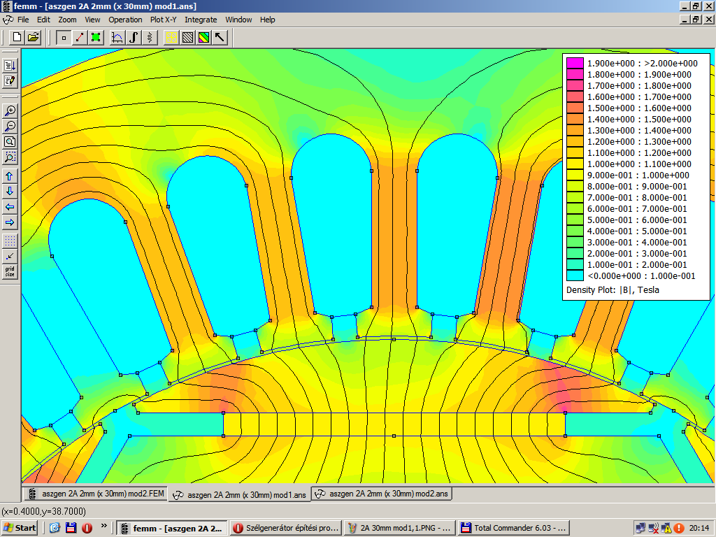Zoom to natural extents icon
Screen dimensions: 716x537
(10, 142)
